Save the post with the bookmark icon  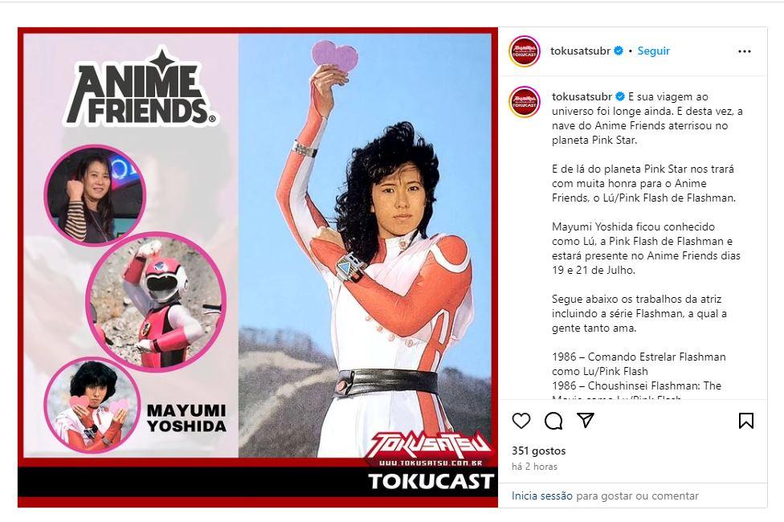(746, 421)
